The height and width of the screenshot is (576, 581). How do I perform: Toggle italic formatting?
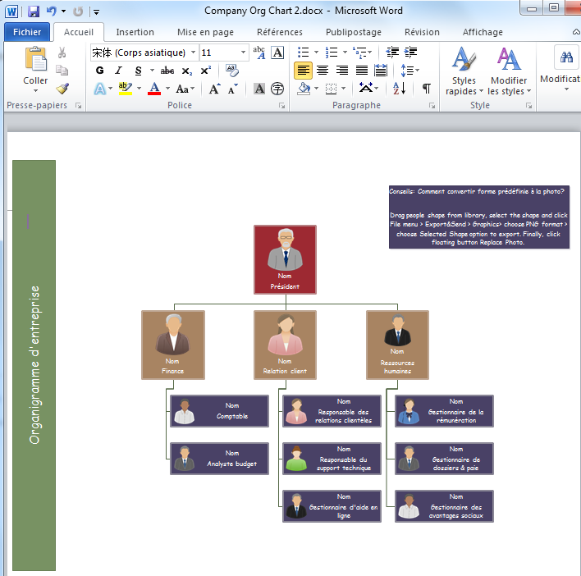pos(118,71)
